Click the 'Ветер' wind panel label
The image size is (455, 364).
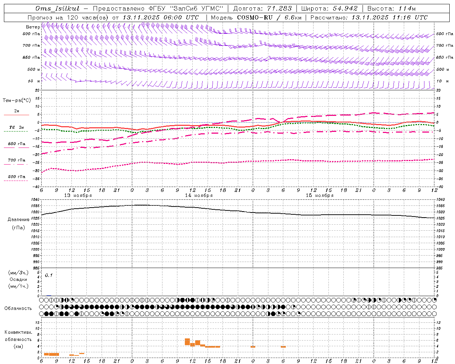(x=33, y=27)
